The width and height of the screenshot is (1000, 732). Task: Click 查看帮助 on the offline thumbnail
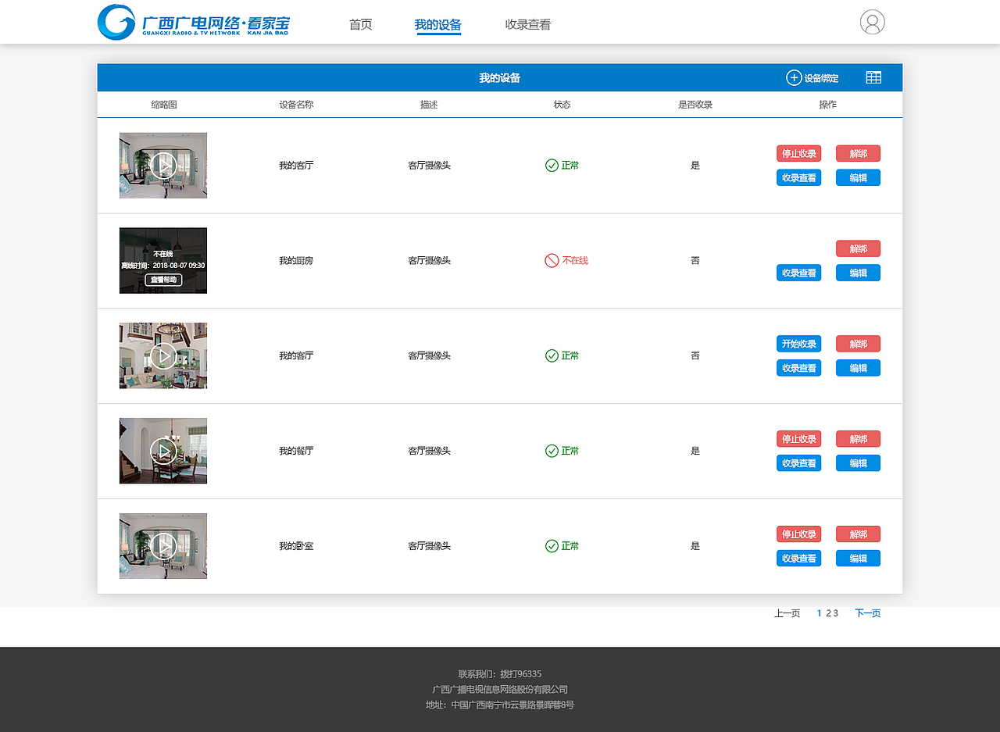coord(162,280)
